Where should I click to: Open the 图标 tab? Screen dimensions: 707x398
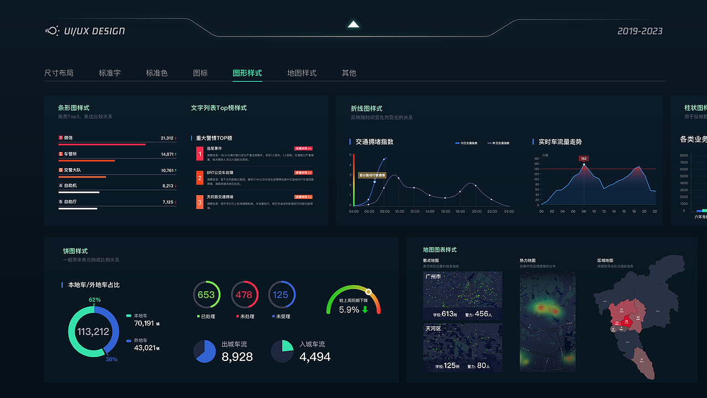[x=201, y=73]
